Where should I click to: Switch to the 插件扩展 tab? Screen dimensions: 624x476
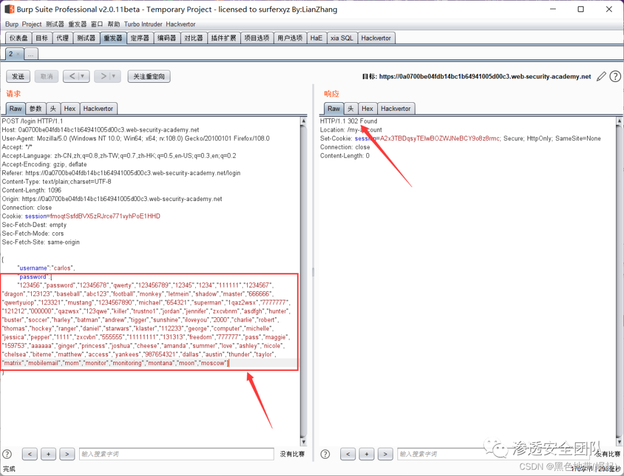(224, 38)
